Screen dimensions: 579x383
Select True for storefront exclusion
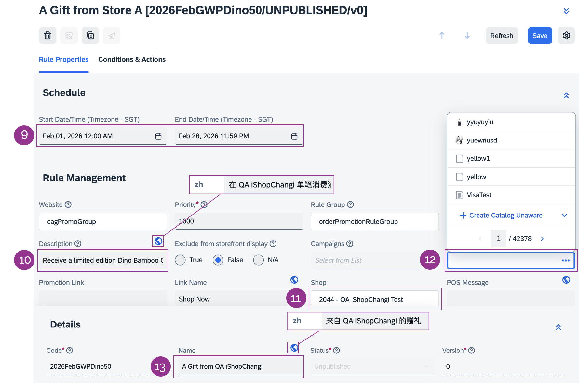tap(180, 260)
